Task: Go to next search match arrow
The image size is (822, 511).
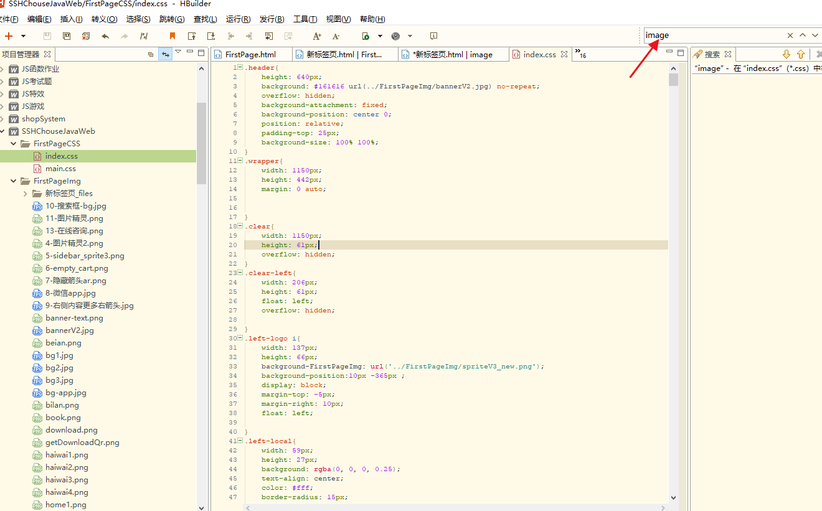Action: tap(815, 35)
